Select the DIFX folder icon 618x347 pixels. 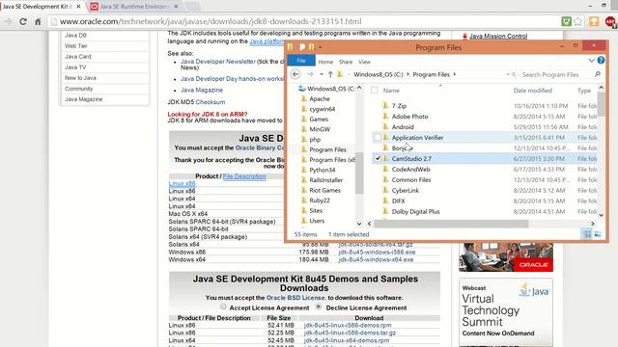(386, 200)
